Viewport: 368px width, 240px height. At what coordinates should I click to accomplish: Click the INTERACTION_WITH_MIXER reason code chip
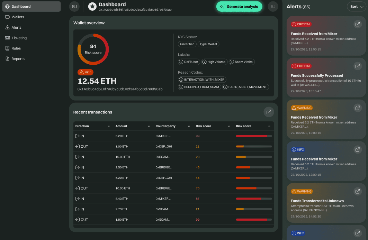[202, 79]
